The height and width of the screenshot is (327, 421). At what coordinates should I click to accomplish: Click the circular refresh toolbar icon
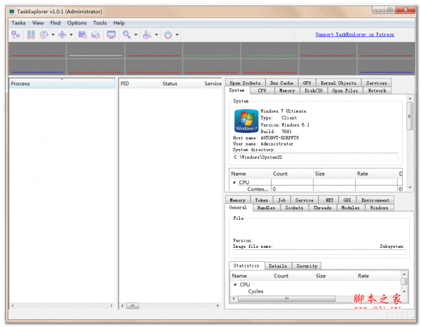44,35
